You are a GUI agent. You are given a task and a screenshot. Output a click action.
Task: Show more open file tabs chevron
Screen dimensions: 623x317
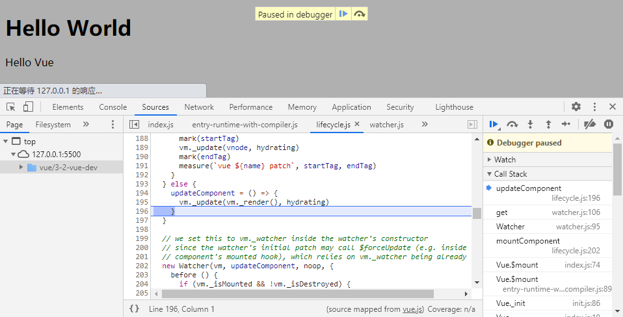[425, 124]
